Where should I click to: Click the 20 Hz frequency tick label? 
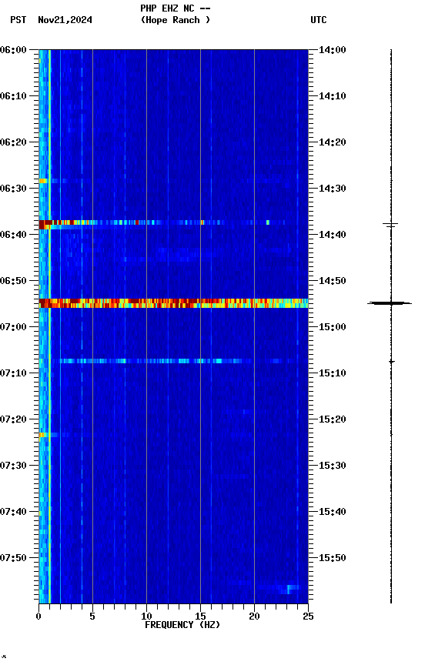click(x=254, y=617)
